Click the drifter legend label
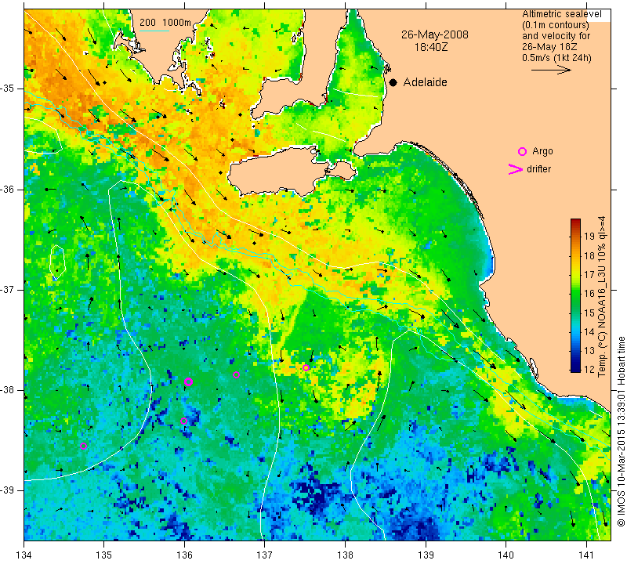Screen dimensions: 627x564 coord(538,169)
